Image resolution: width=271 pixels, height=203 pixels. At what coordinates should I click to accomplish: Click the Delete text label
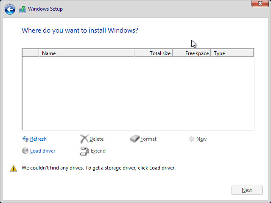coord(96,139)
